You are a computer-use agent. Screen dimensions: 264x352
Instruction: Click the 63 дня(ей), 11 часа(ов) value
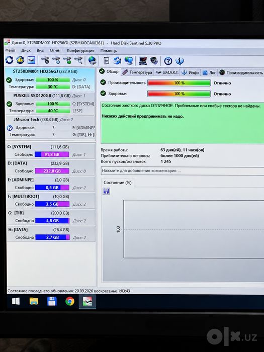[x=182, y=150]
